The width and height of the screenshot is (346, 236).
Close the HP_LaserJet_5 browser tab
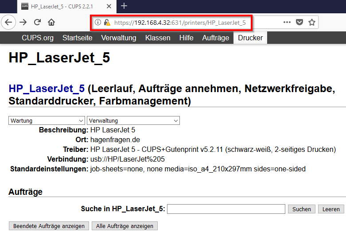point(109,6)
